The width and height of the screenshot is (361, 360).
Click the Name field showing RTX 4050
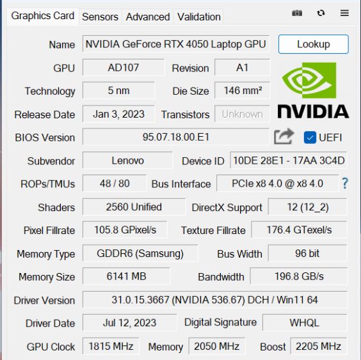click(x=175, y=44)
